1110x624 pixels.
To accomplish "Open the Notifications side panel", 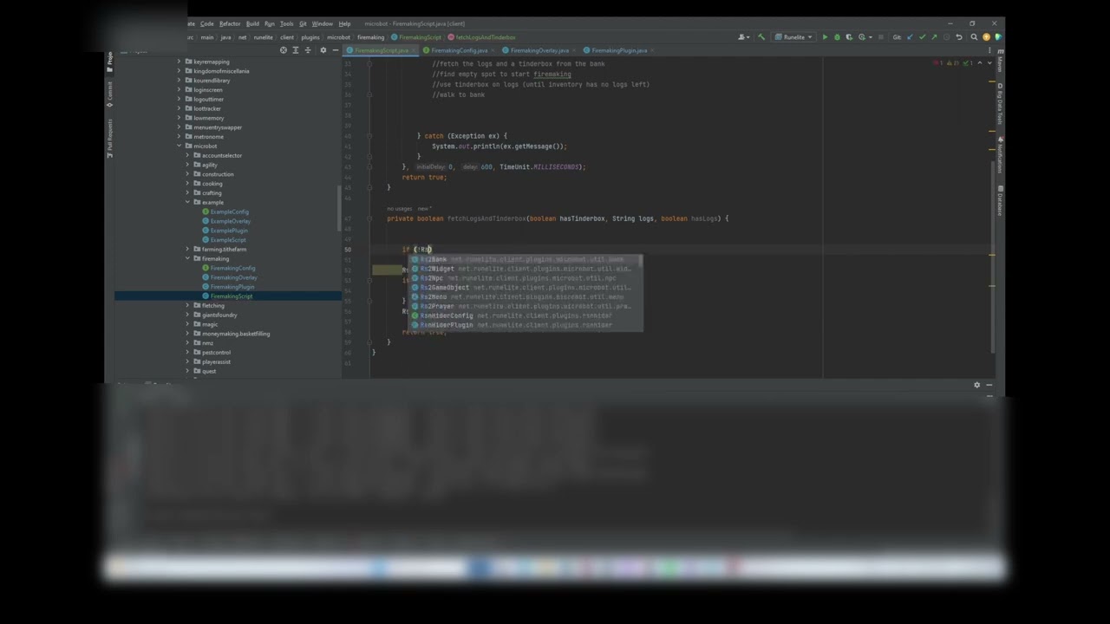I will coord(1000,154).
